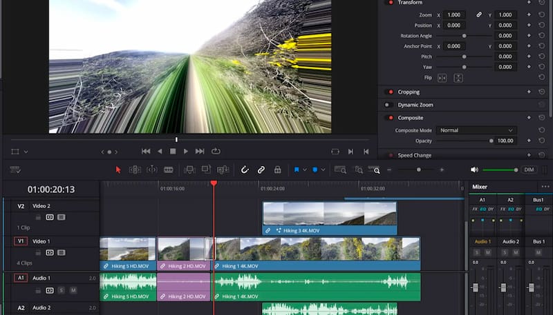Play the timeline forward

(x=185, y=151)
